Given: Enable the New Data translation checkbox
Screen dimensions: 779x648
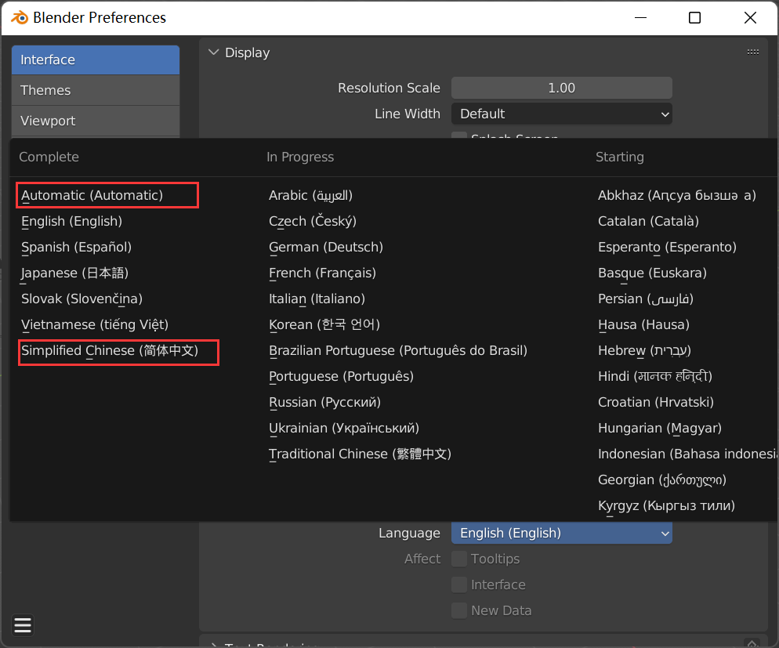Looking at the screenshot, I should [x=459, y=610].
